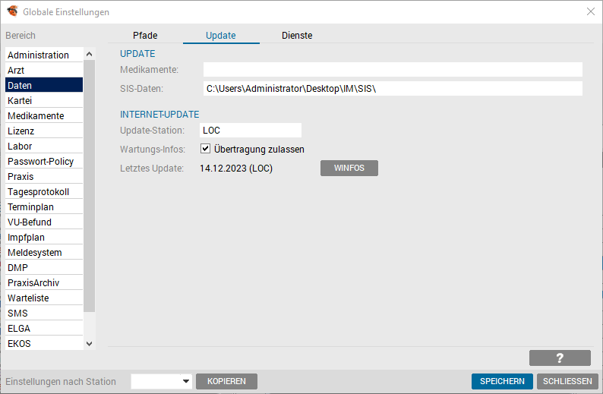The width and height of the screenshot is (603, 394).
Task: Open help with the question mark button
Action: [x=560, y=358]
